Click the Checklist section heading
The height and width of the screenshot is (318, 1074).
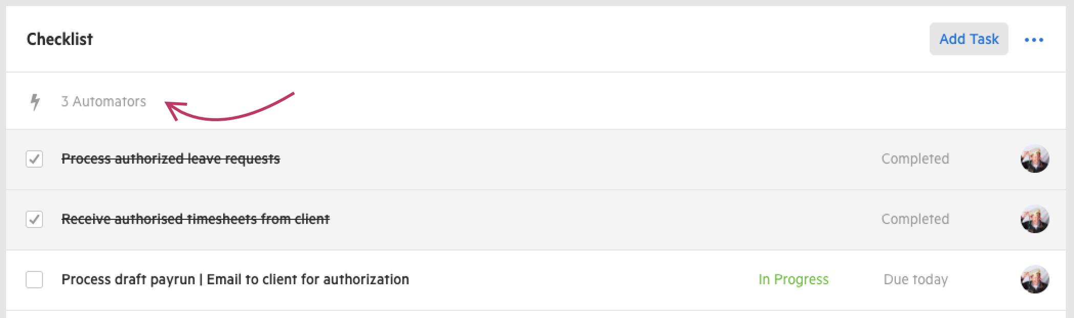tap(60, 39)
